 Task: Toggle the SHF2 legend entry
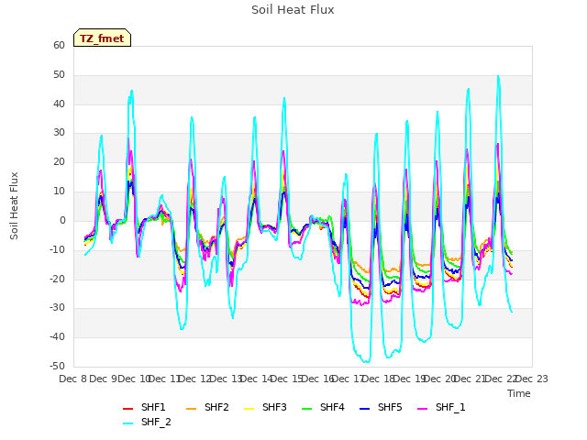pyautogui.click(x=207, y=407)
